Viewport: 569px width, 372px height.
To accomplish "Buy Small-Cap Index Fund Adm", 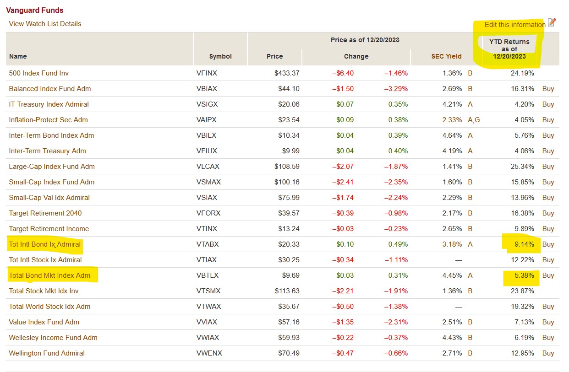I will tap(548, 182).
